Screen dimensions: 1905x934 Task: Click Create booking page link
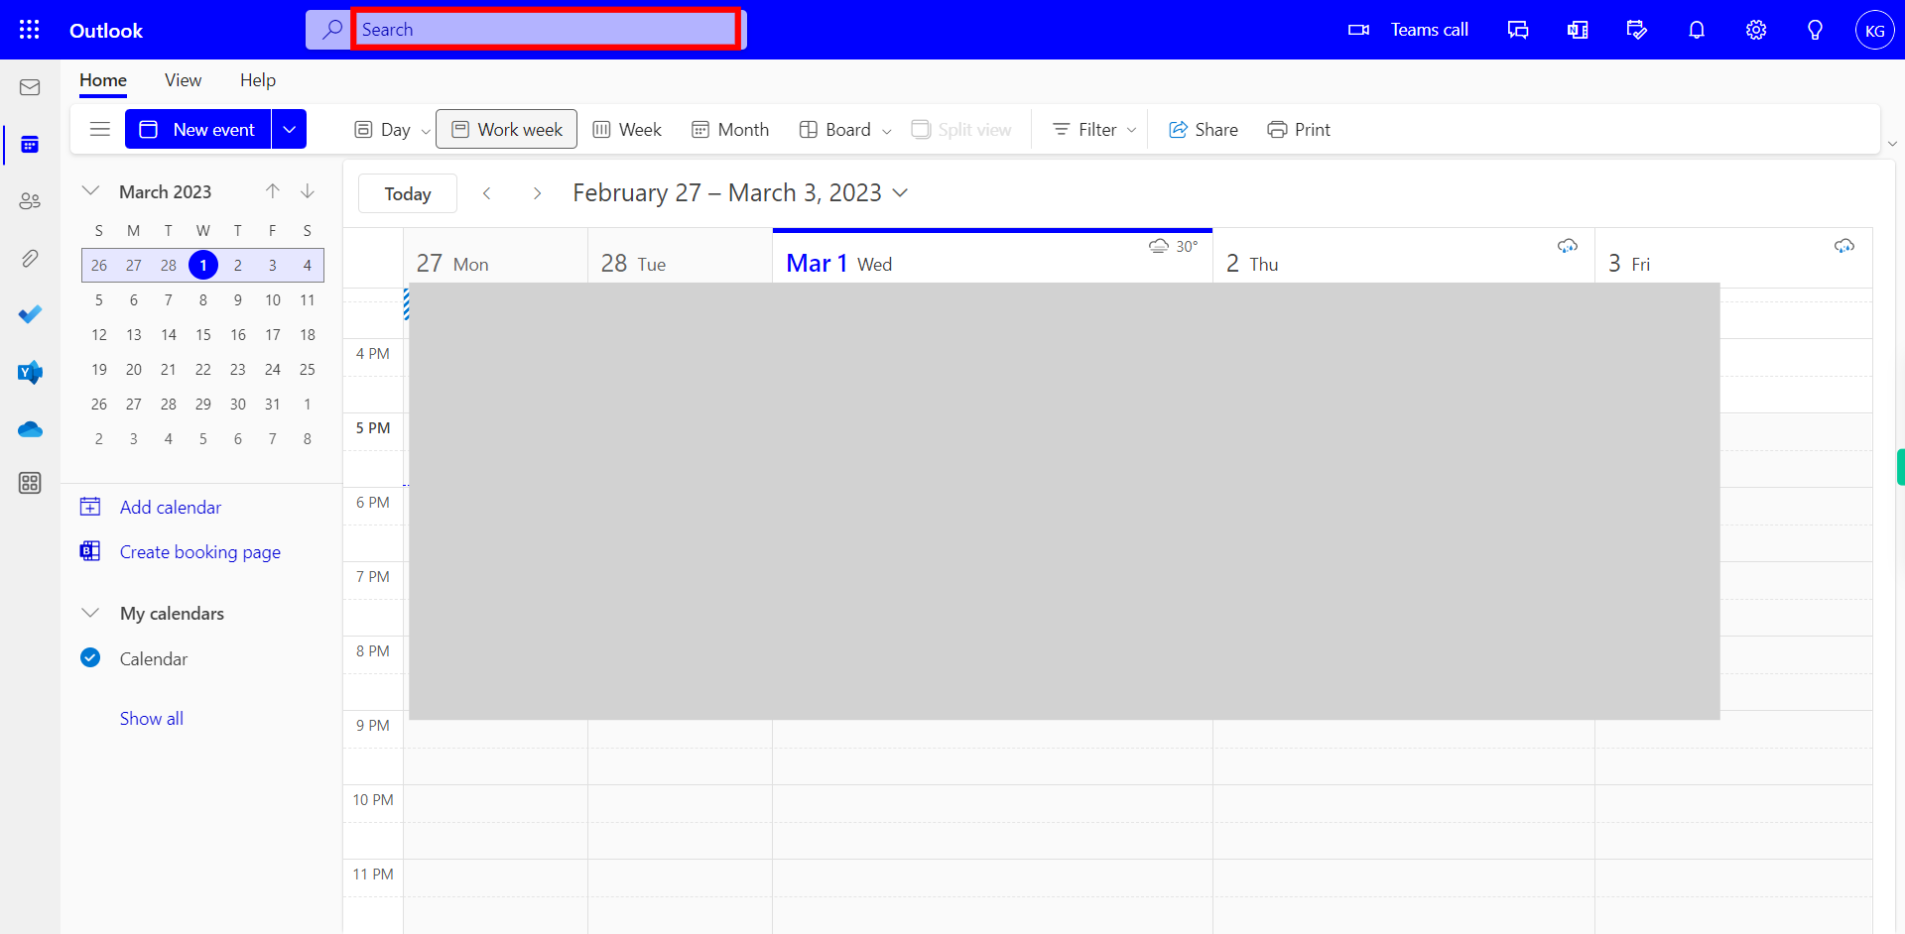pyautogui.click(x=200, y=551)
